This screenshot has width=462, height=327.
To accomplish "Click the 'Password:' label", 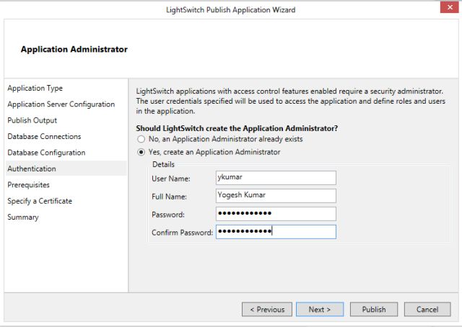I will (168, 215).
